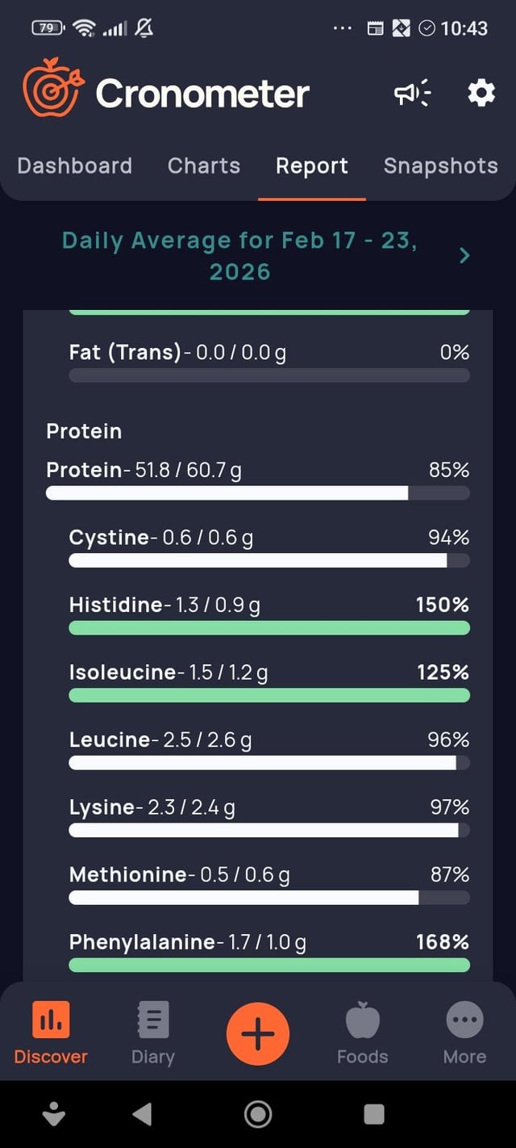The height and width of the screenshot is (1148, 516).
Task: Open the settings gear icon
Action: [481, 94]
